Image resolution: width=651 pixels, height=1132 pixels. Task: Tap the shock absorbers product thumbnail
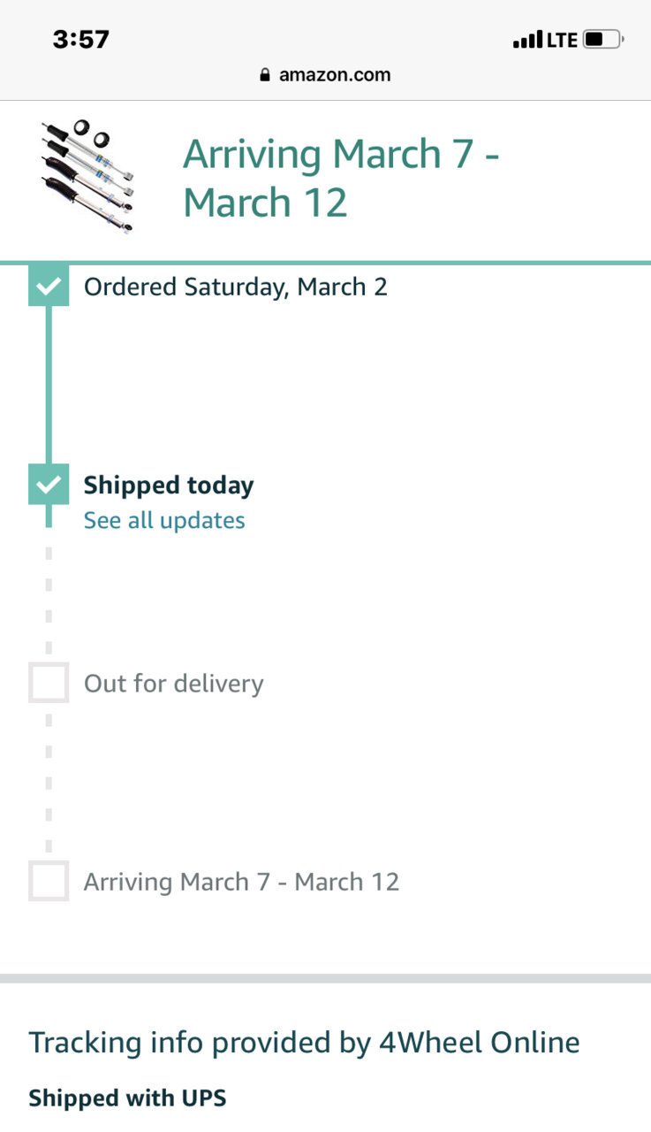pyautogui.click(x=88, y=176)
